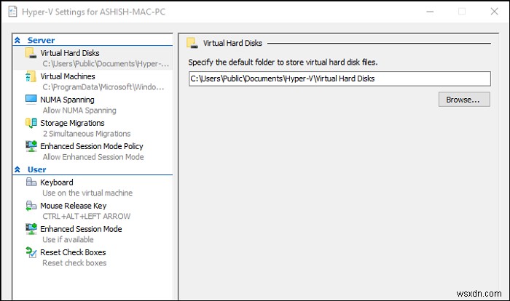This screenshot has width=510, height=301.
Task: Click the Enhanced Session Mode Policy icon
Action: click(x=31, y=146)
